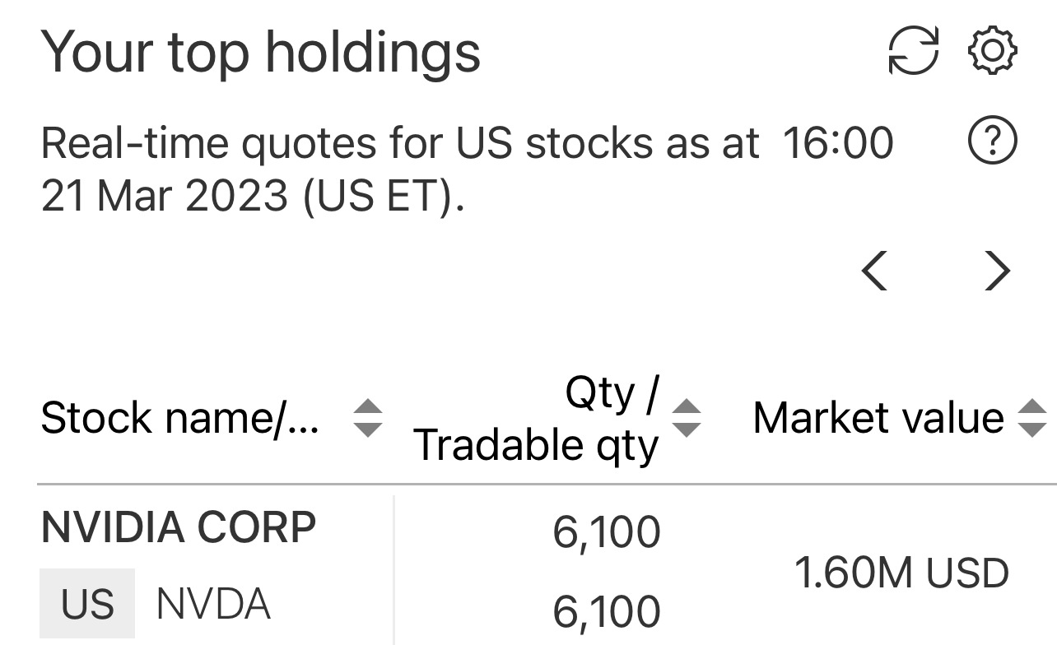The width and height of the screenshot is (1057, 645).
Task: Click the 1.60M USD market value
Action: click(901, 573)
